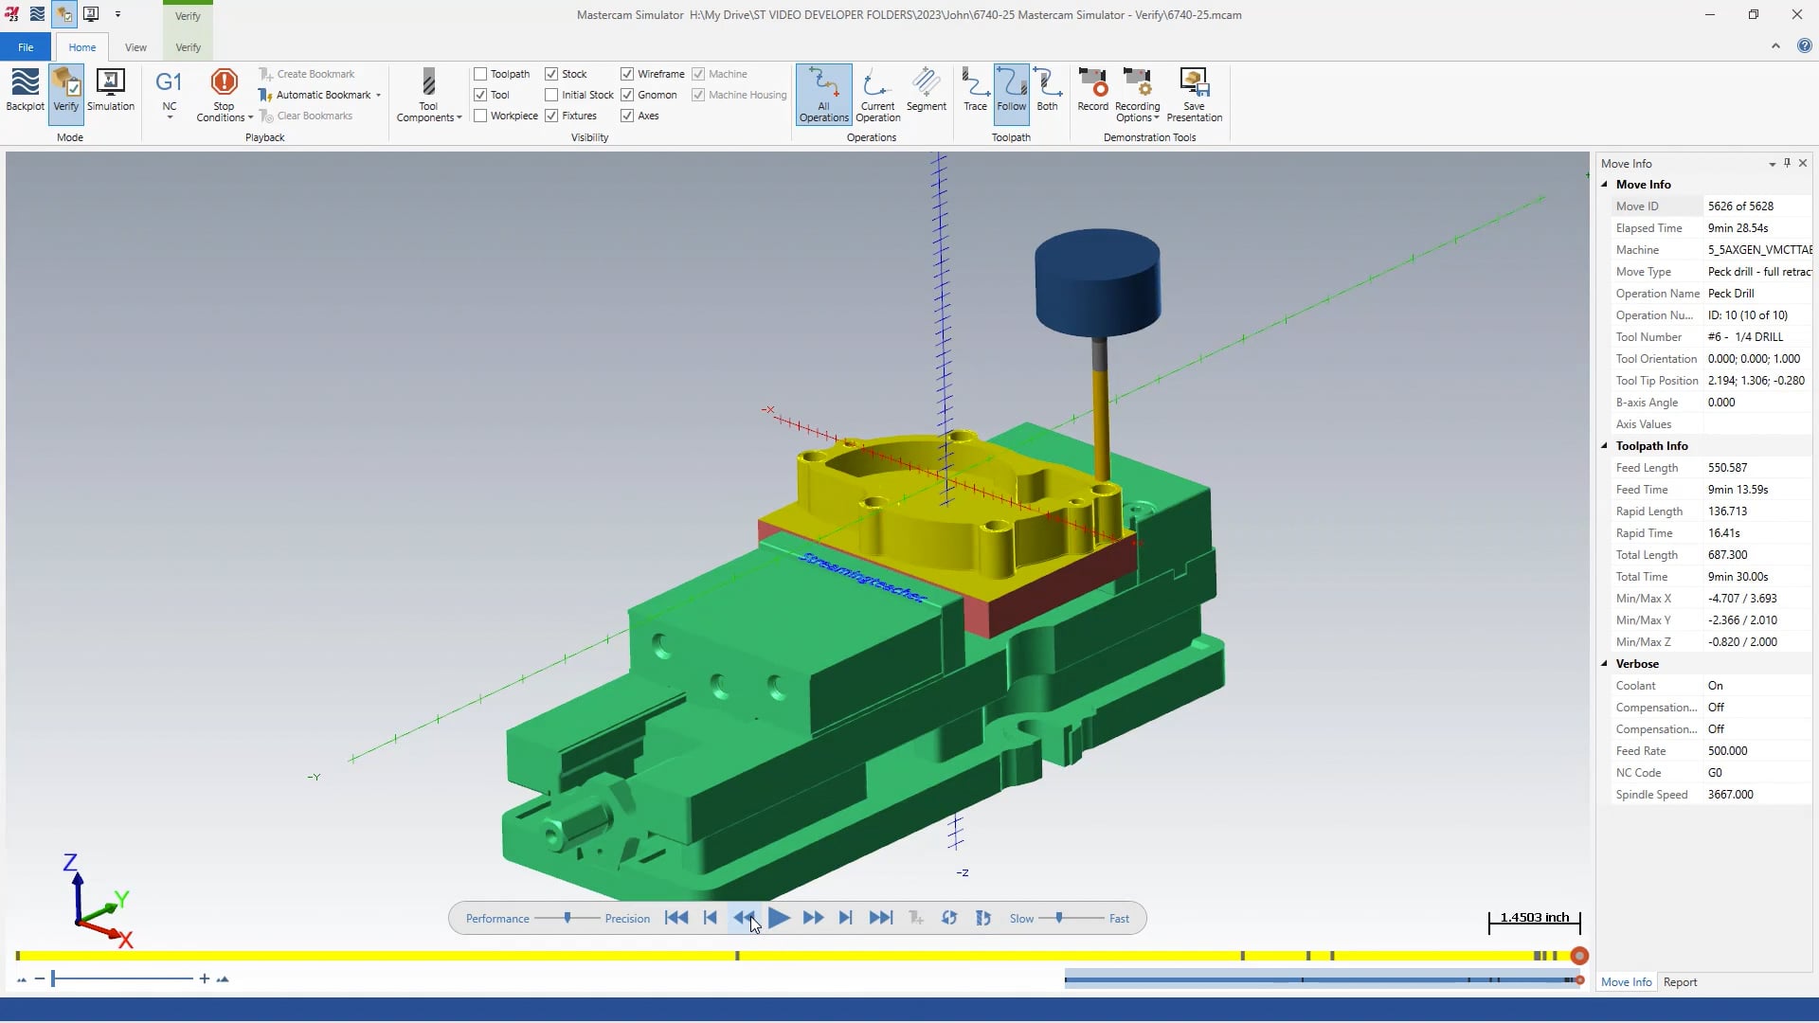Open the Verify ribbon tab
This screenshot has height=1023, width=1819.
tap(188, 46)
